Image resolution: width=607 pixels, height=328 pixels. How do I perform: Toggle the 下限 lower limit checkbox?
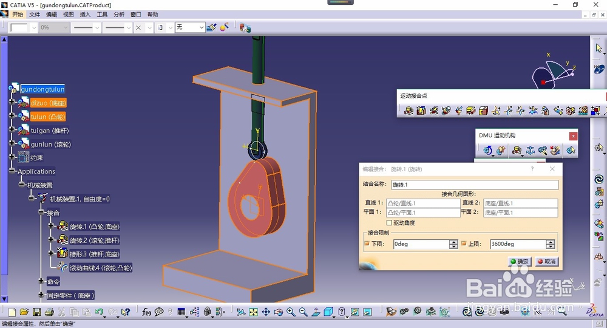(367, 244)
